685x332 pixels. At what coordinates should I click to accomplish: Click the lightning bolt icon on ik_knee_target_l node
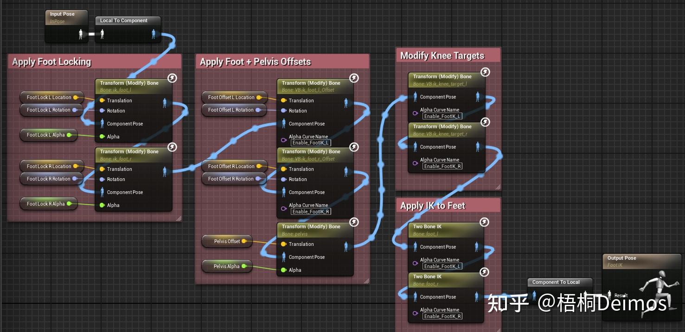pyautogui.click(x=484, y=72)
